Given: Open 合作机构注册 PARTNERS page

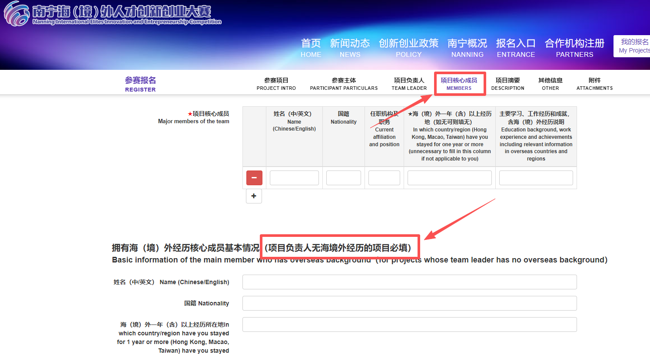Looking at the screenshot, I should point(575,48).
